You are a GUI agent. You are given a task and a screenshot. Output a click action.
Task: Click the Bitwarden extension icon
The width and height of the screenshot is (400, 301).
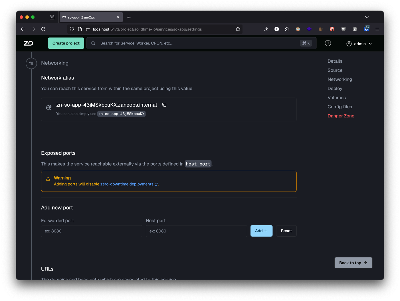click(x=367, y=29)
